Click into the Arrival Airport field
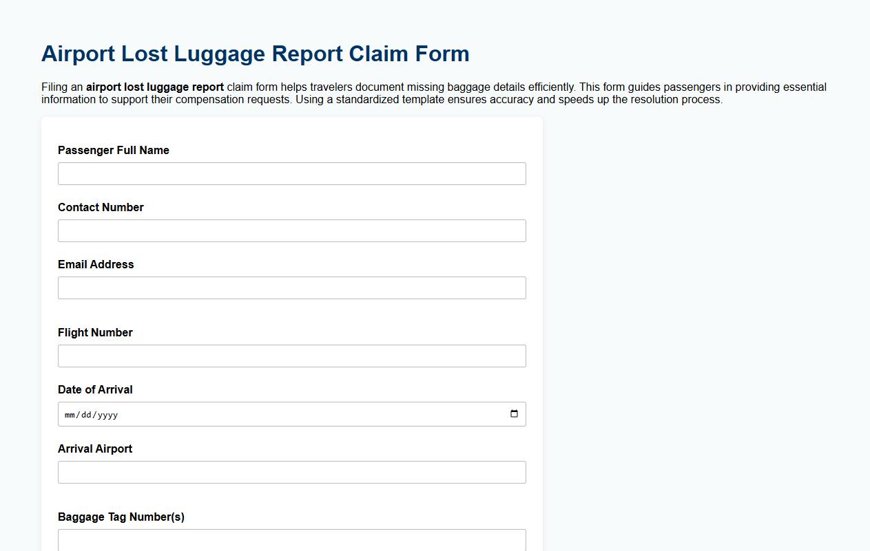This screenshot has height=551, width=870. click(x=291, y=472)
